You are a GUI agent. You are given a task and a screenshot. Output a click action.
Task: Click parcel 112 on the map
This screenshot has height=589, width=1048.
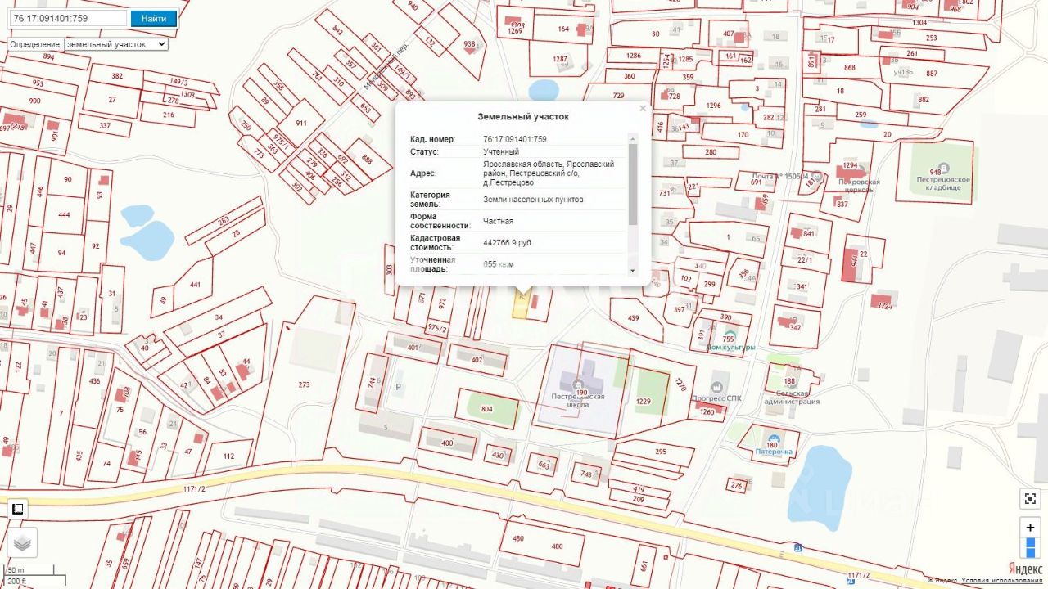point(228,456)
